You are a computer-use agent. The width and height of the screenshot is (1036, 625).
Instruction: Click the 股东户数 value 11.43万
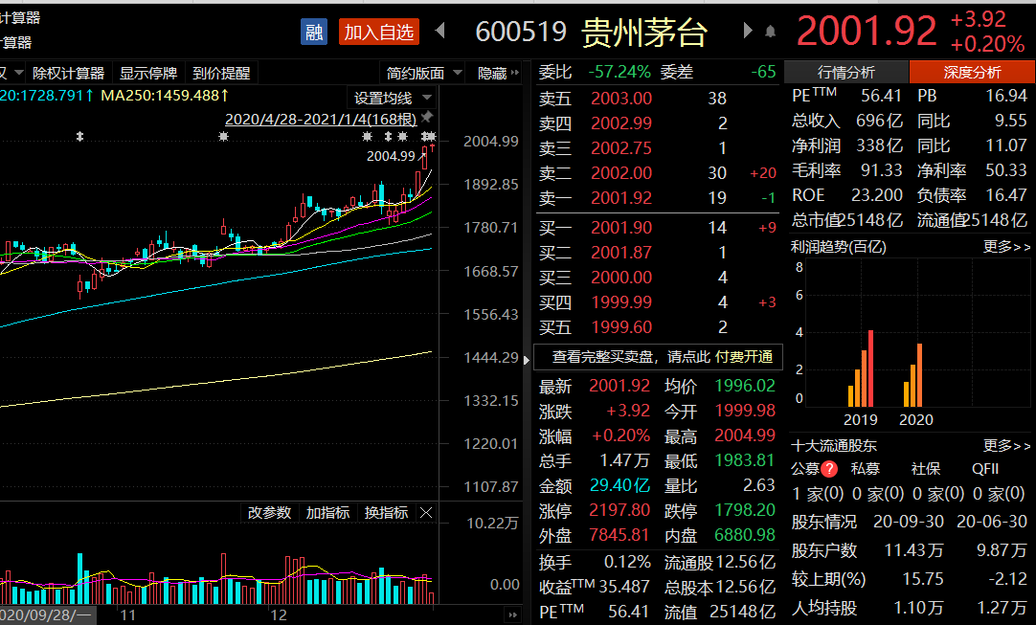[913, 550]
